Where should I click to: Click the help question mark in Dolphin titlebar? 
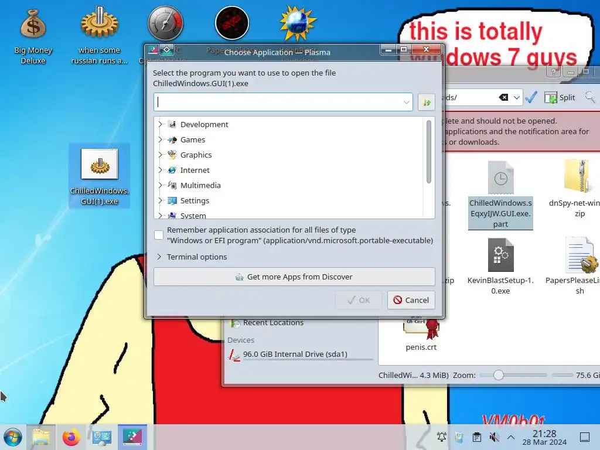coord(553,71)
